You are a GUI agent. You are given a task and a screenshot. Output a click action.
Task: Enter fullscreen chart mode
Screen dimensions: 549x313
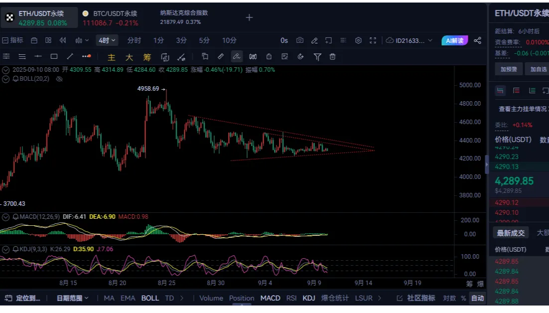(373, 40)
